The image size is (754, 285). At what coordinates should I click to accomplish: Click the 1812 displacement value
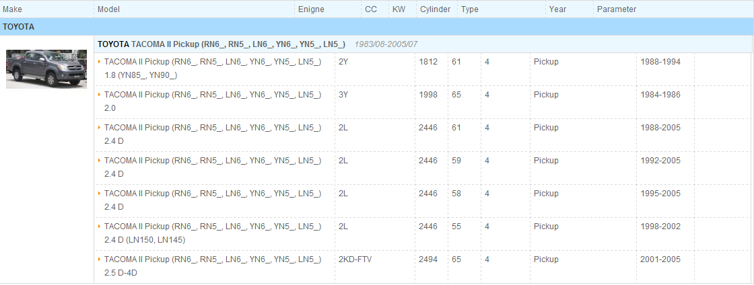coord(428,61)
